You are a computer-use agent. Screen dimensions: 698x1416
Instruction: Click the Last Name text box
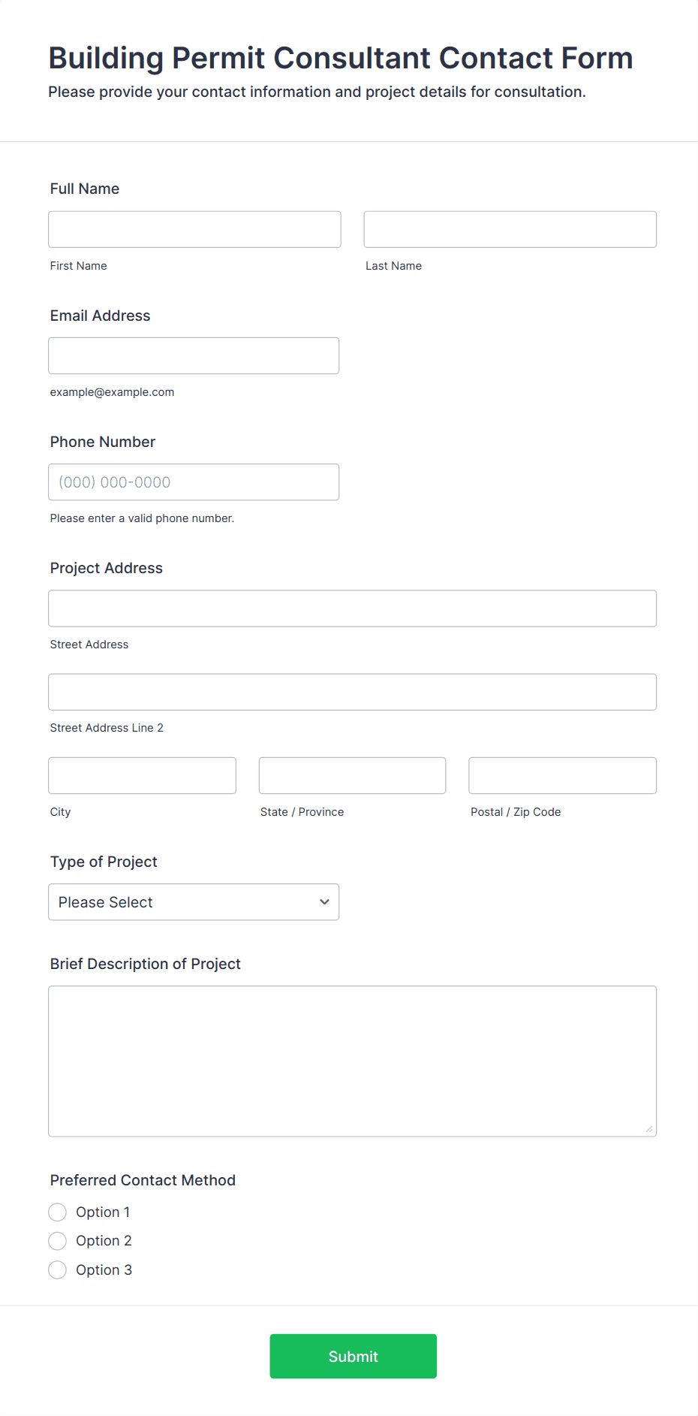coord(510,229)
